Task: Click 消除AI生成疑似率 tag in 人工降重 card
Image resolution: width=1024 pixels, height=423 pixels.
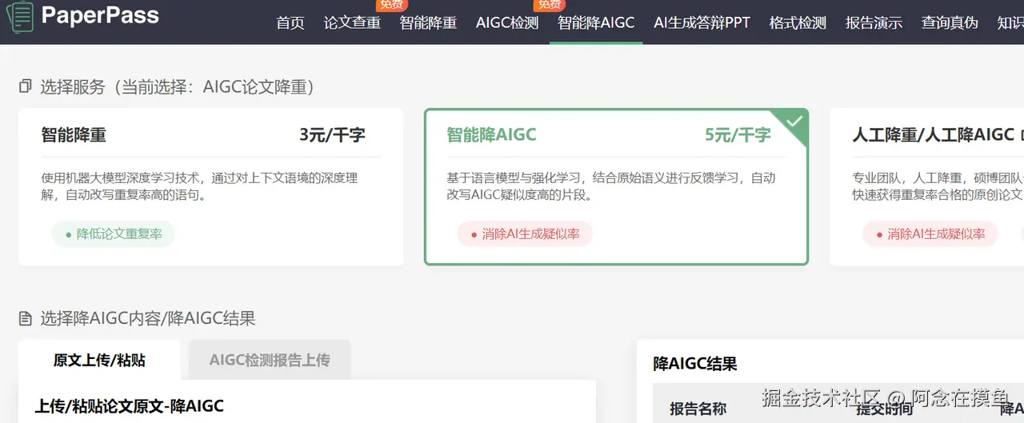Action: coord(930,234)
